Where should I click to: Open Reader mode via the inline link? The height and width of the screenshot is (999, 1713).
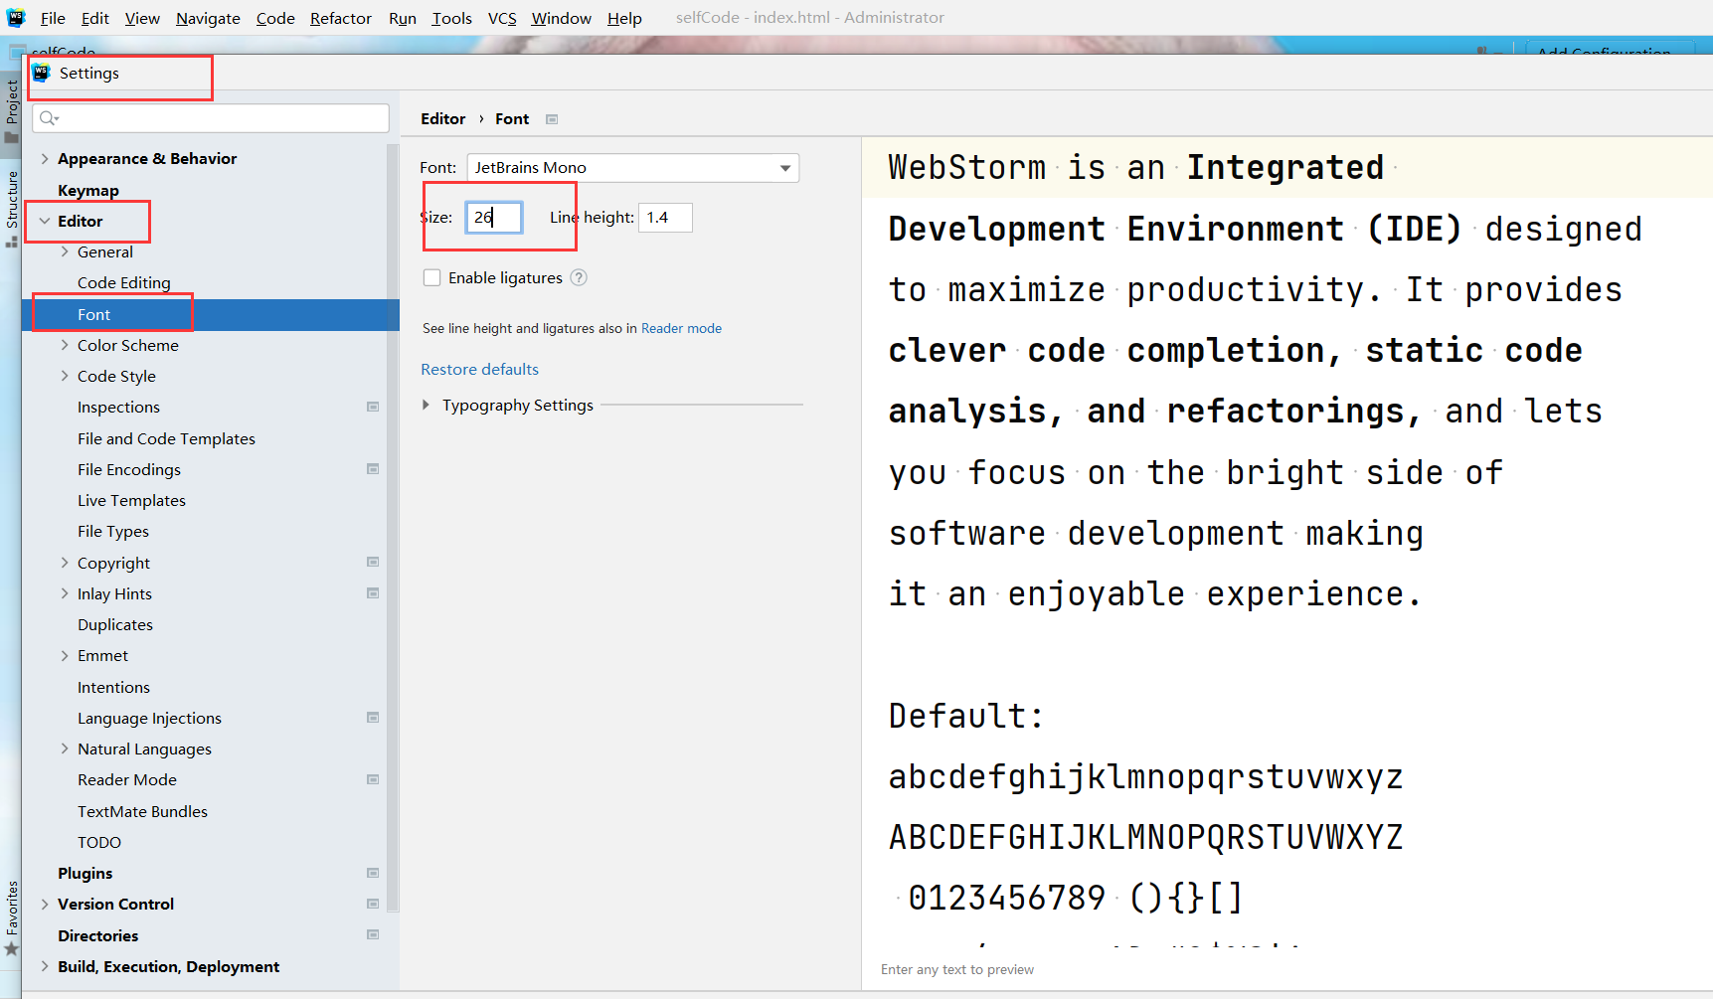point(681,328)
